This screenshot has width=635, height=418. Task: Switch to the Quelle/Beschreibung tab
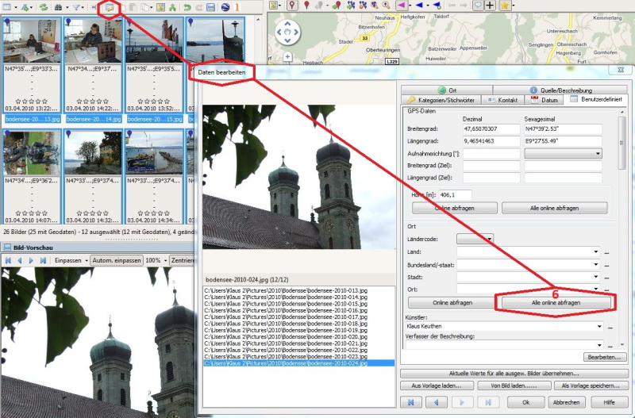(x=560, y=90)
